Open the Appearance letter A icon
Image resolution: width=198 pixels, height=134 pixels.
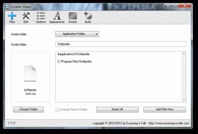57,17
